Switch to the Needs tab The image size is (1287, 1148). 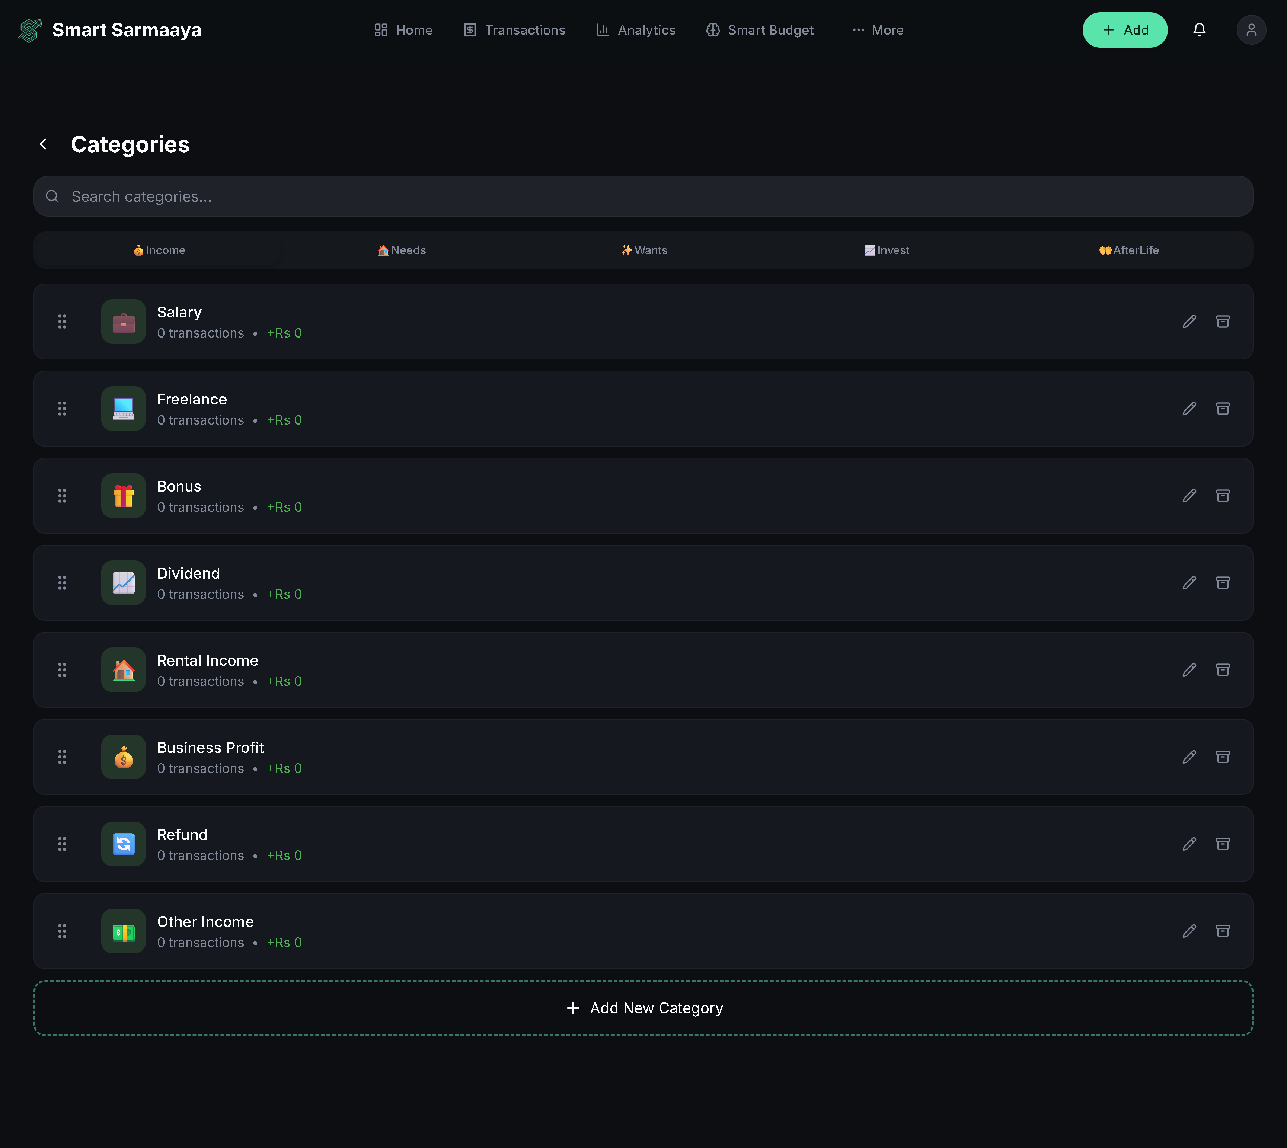click(401, 250)
